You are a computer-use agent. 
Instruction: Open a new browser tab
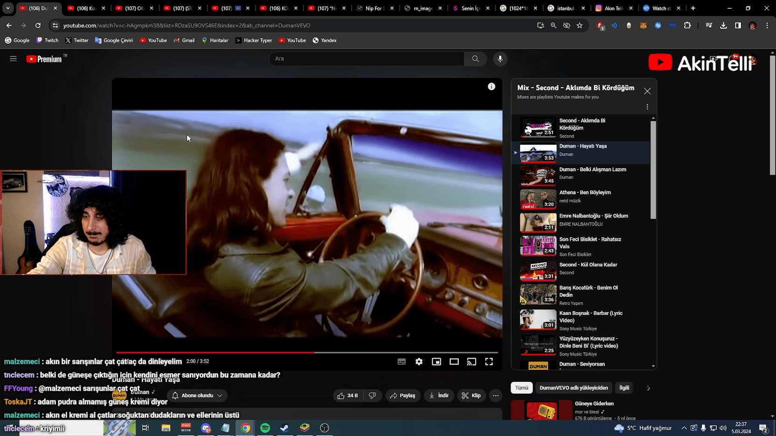point(693,8)
